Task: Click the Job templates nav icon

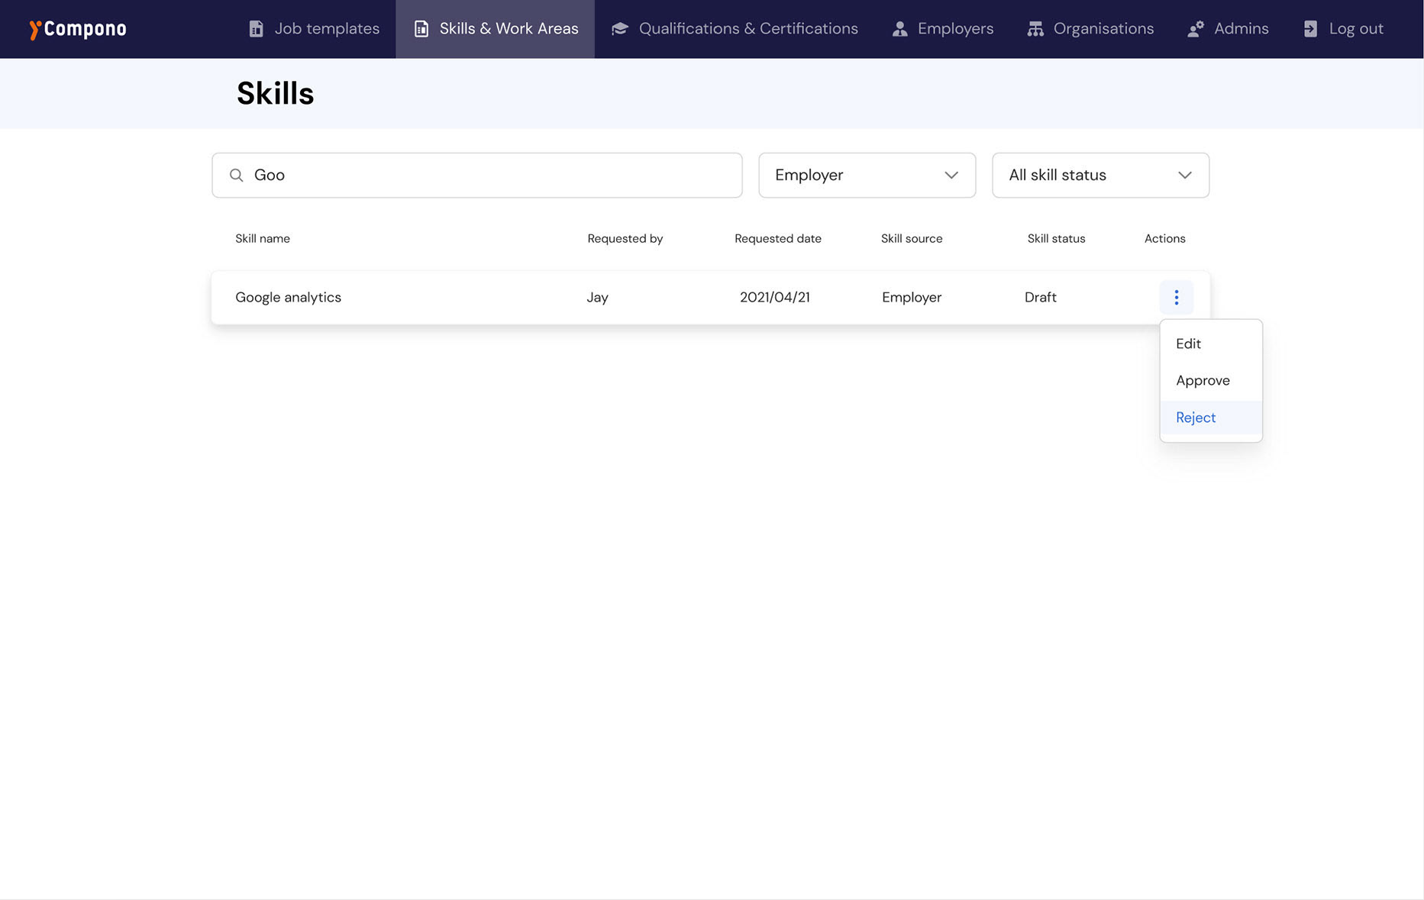Action: (257, 29)
